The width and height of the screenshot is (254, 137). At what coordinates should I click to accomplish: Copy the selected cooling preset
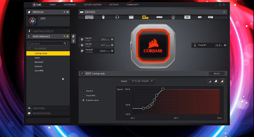pos(73,36)
